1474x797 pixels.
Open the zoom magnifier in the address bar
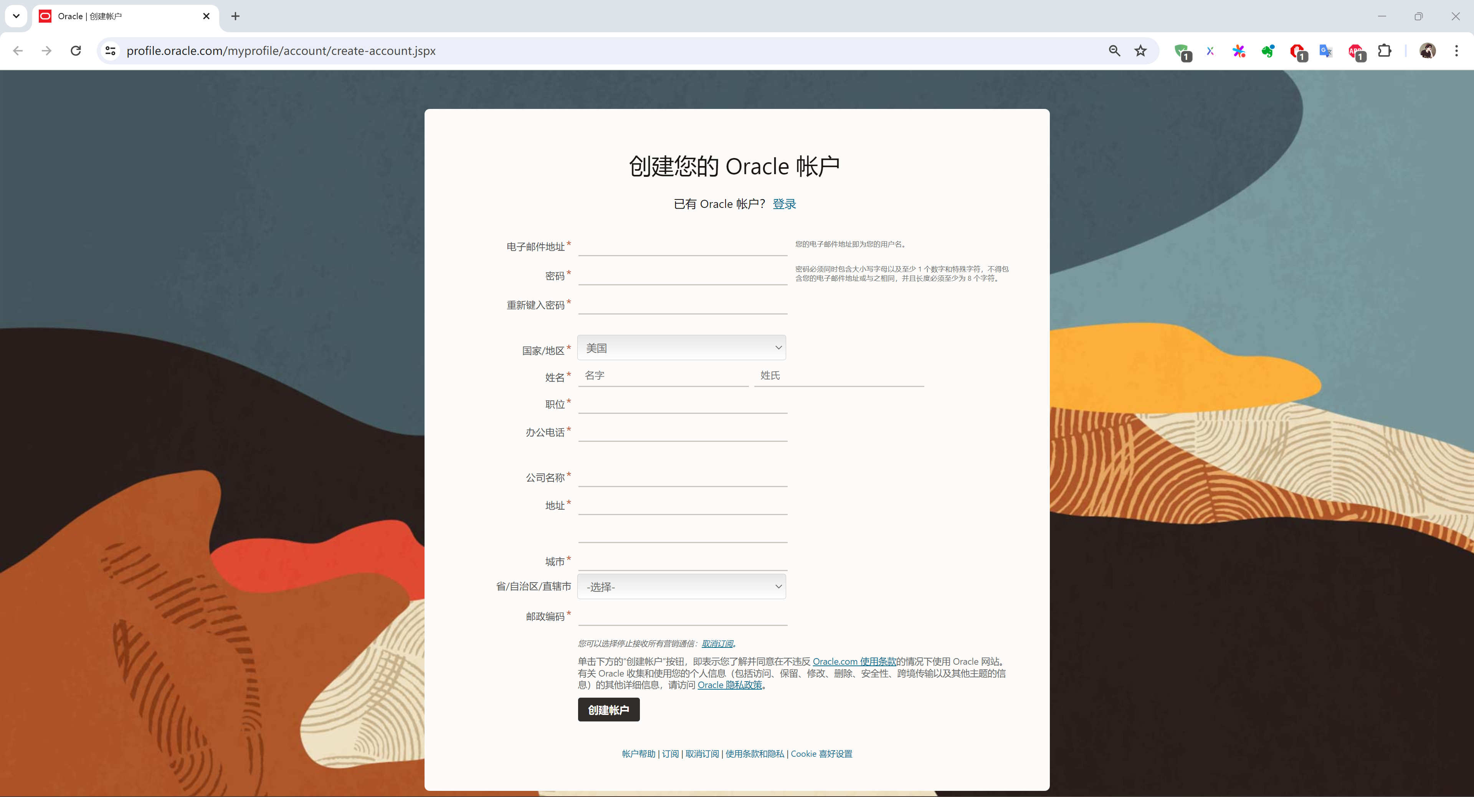coord(1114,51)
